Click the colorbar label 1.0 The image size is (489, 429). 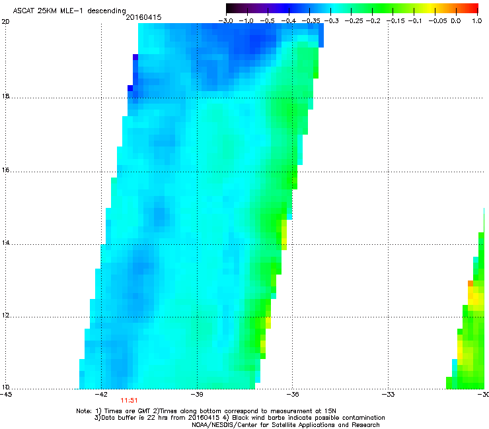(477, 21)
